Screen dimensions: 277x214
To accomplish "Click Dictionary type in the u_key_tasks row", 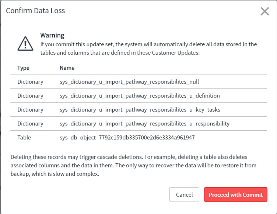I will [x=30, y=110].
